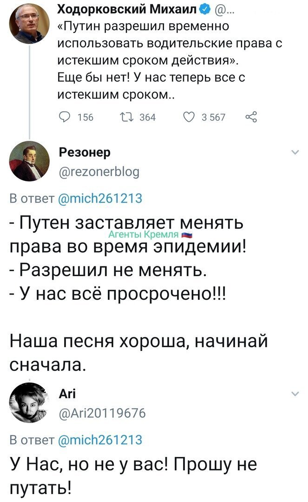Click the reply speech bubble icon
This screenshot has height=502, width=308.
click(65, 117)
